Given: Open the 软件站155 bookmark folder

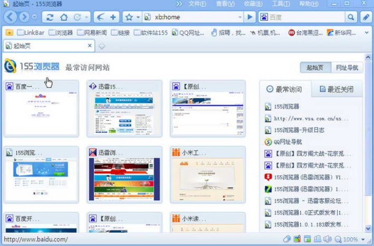Looking at the screenshot, I should pyautogui.click(x=150, y=32).
